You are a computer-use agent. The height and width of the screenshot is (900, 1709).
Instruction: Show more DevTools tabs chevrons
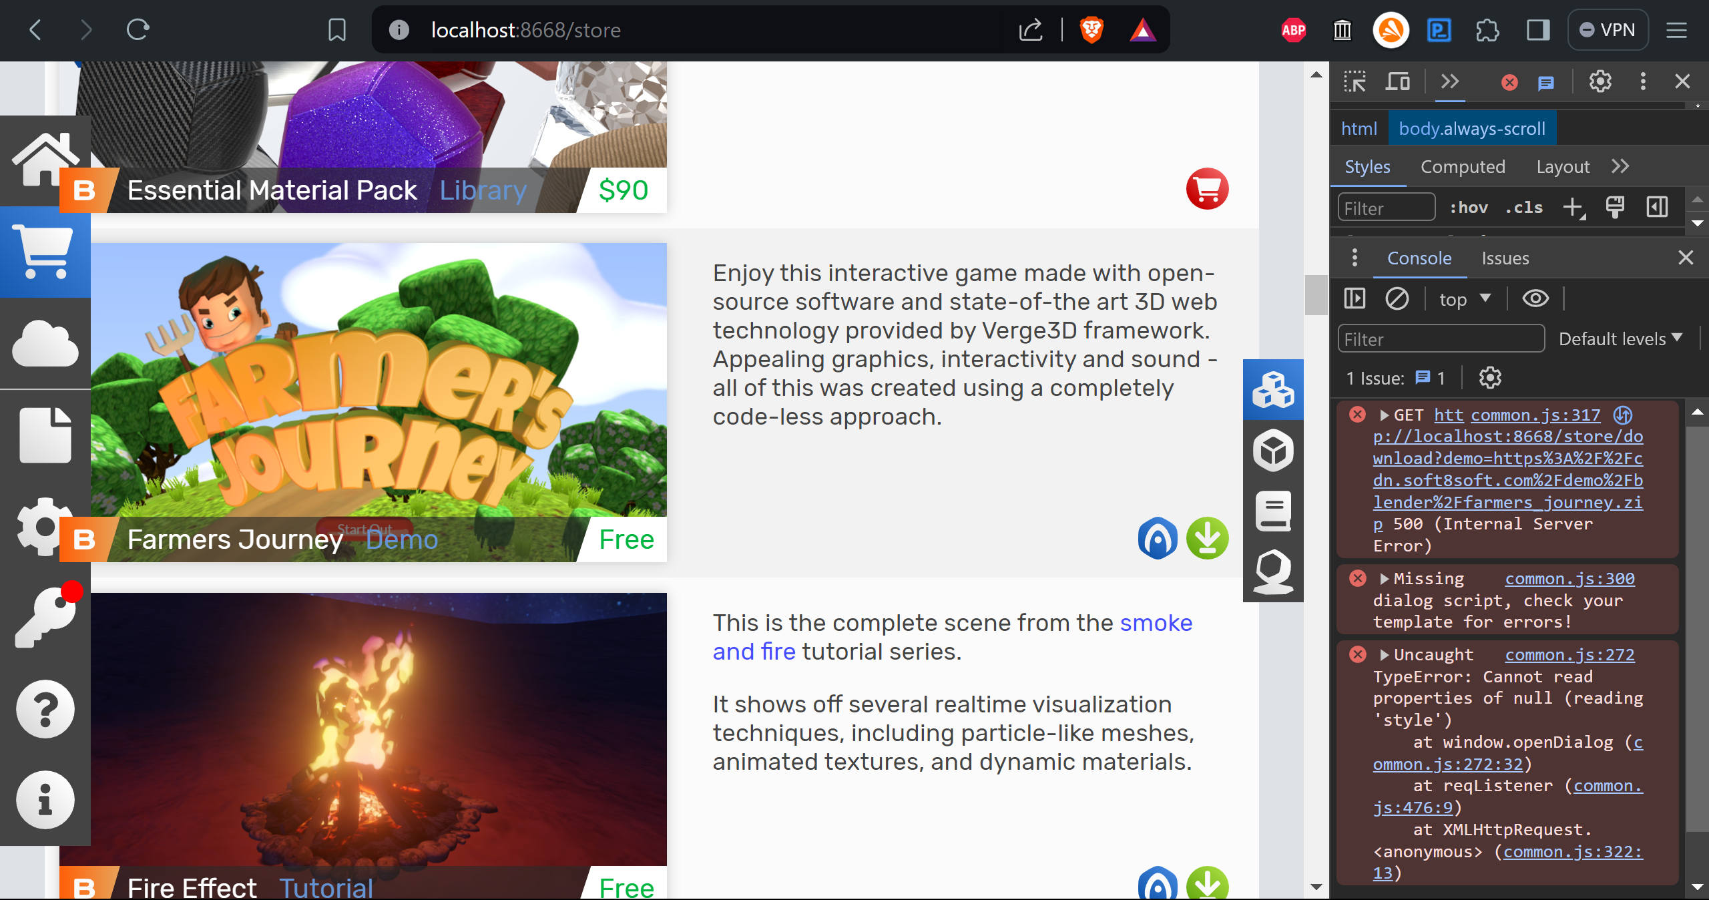click(1449, 81)
